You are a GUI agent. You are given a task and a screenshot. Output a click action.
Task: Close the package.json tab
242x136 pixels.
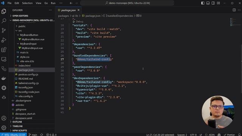click(x=79, y=10)
